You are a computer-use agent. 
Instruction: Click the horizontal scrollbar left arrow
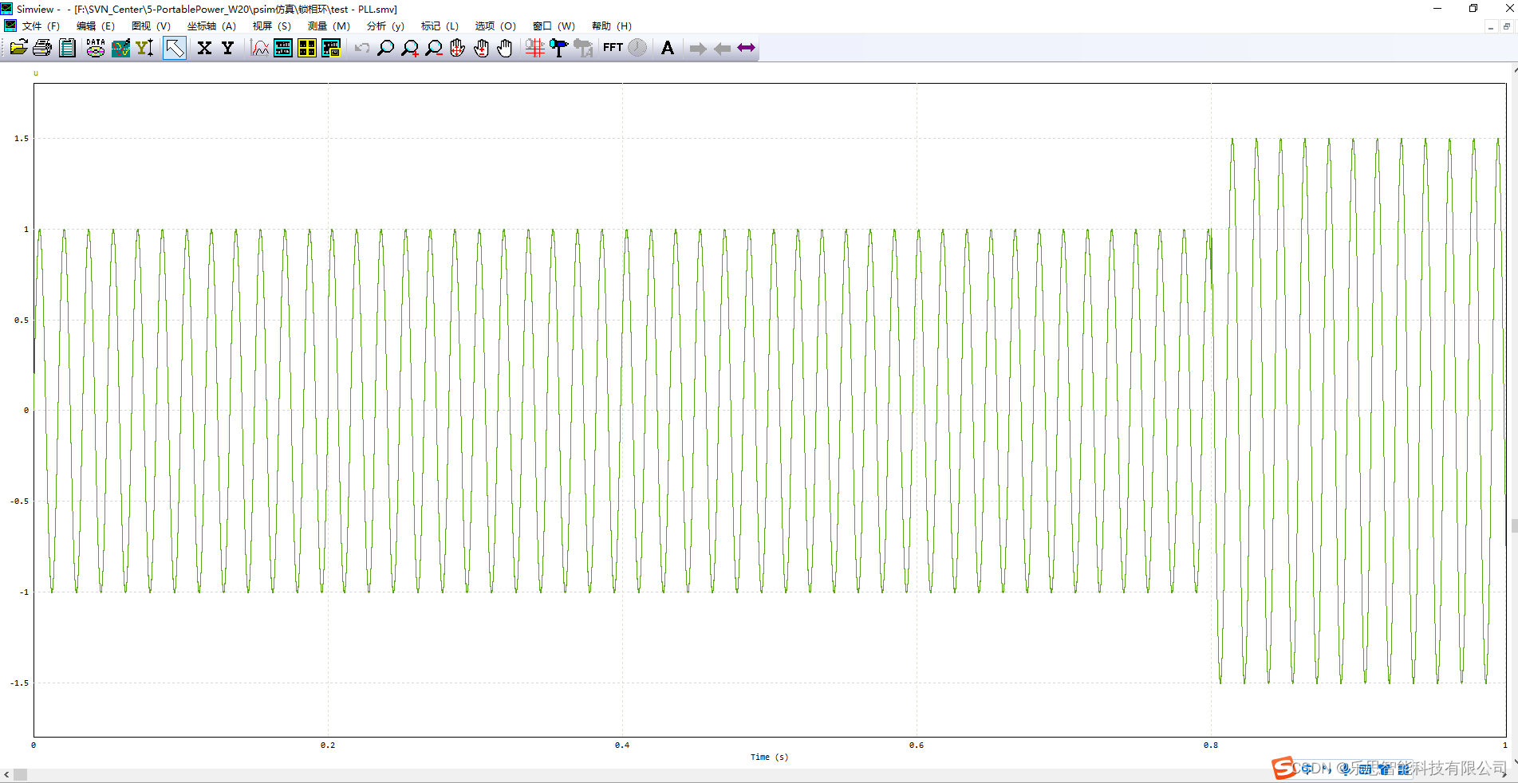click(x=6, y=774)
